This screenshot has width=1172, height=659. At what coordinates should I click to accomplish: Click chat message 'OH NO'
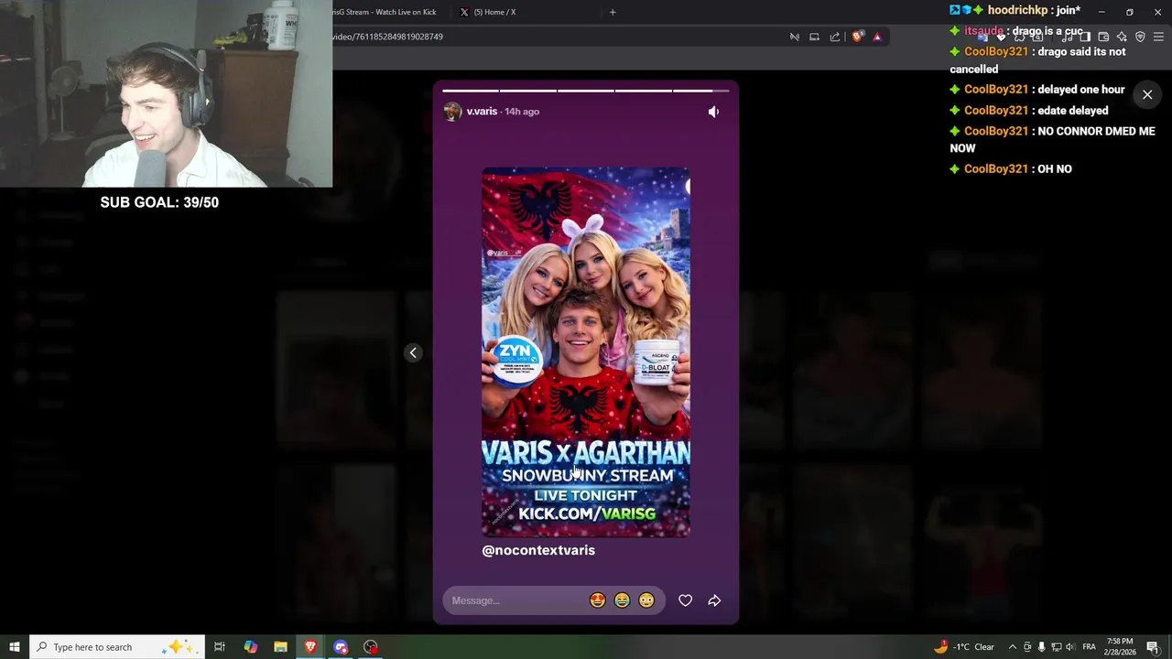click(x=1053, y=169)
